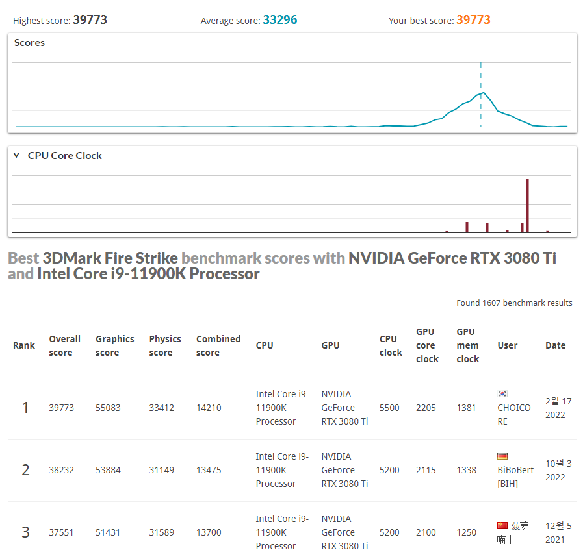Viewport: 585px width, 559px height.
Task: Click the Scores chart title
Action: click(29, 42)
